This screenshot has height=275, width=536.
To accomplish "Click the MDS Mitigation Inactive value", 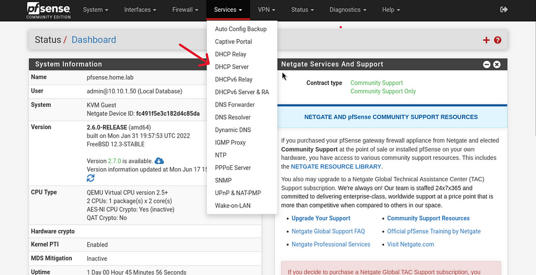I will [x=96, y=258].
